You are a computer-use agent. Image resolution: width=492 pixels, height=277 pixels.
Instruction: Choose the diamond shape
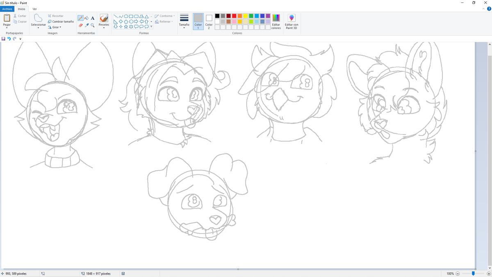(121, 22)
